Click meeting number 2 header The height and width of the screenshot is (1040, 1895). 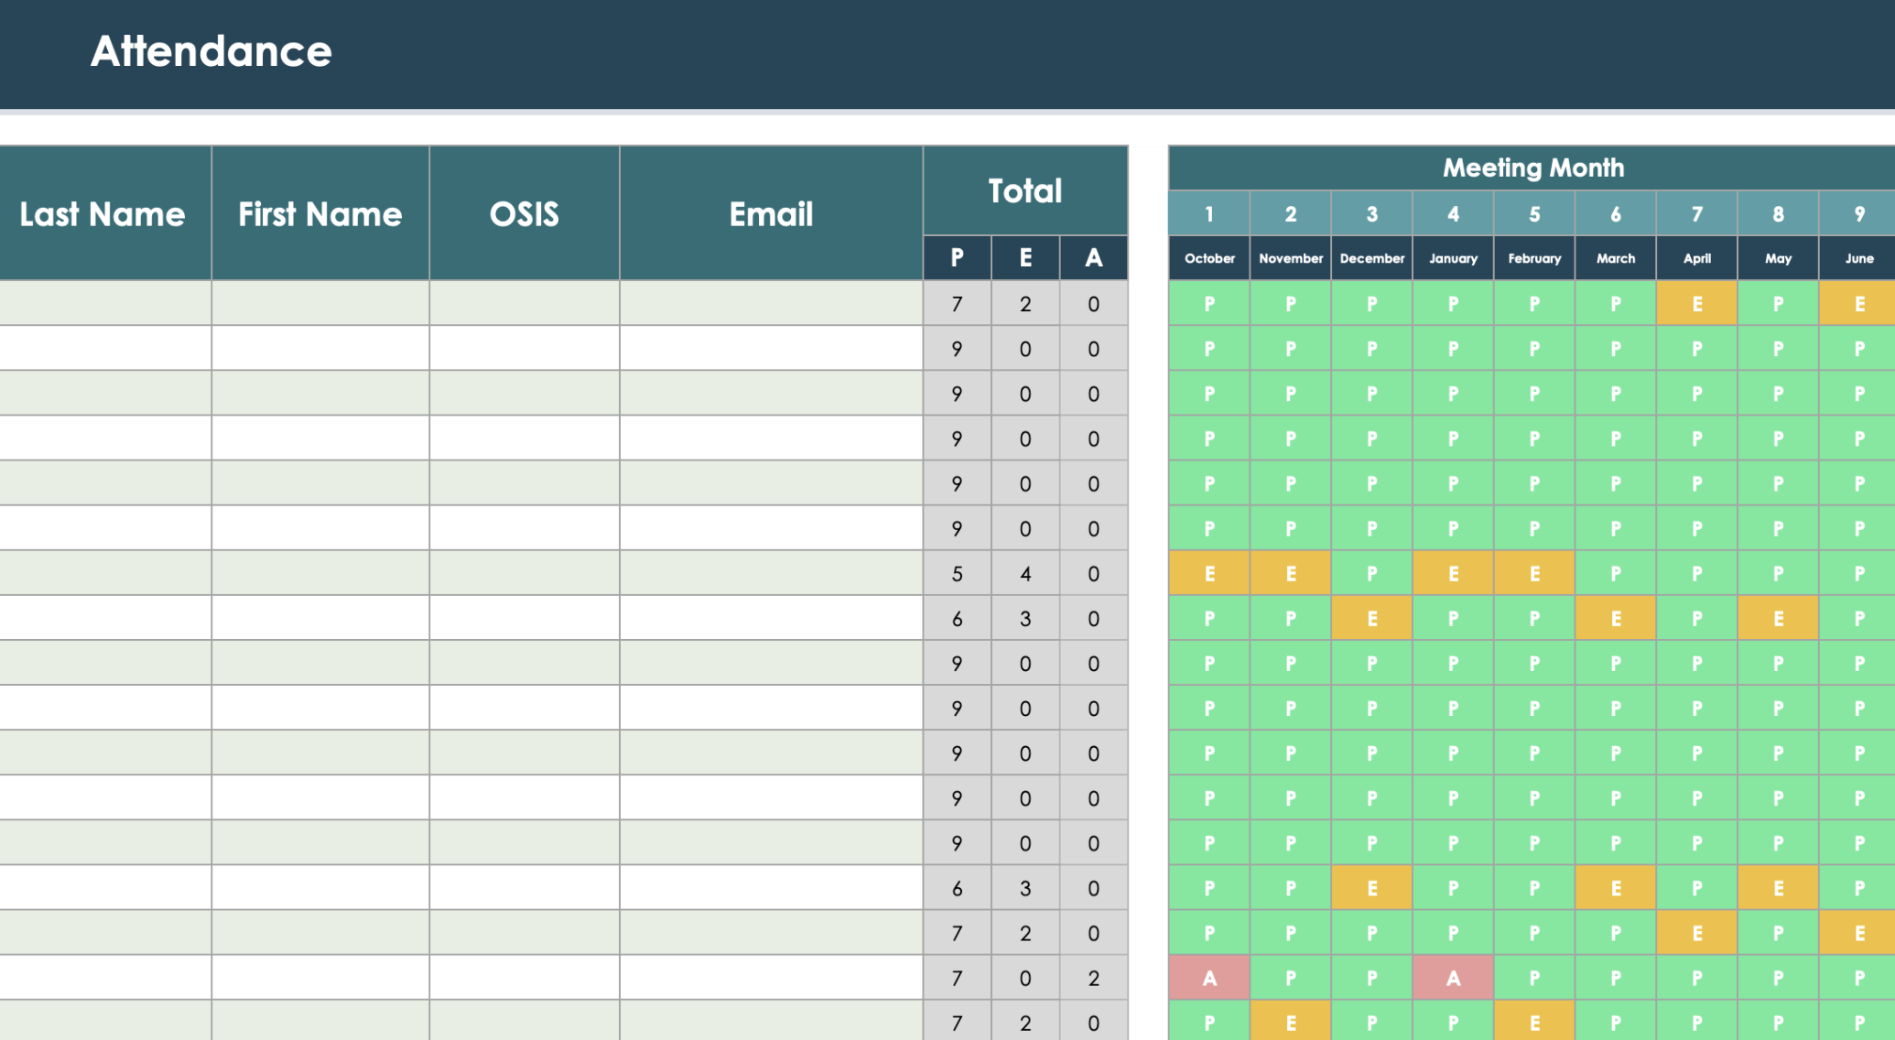(1291, 214)
